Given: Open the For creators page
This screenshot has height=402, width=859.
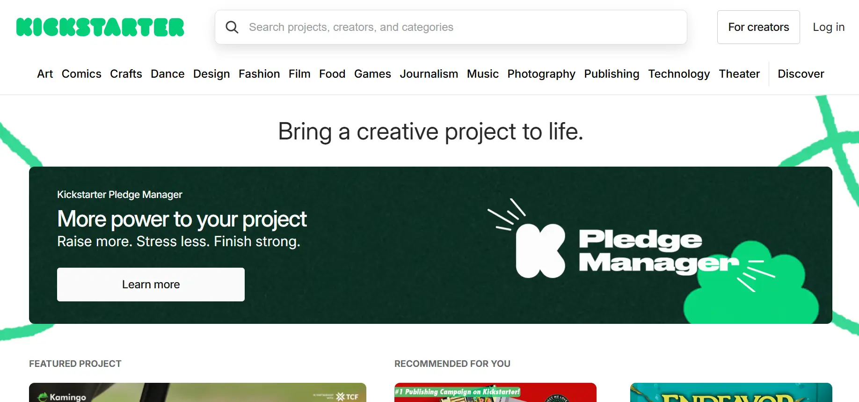Looking at the screenshot, I should [758, 27].
